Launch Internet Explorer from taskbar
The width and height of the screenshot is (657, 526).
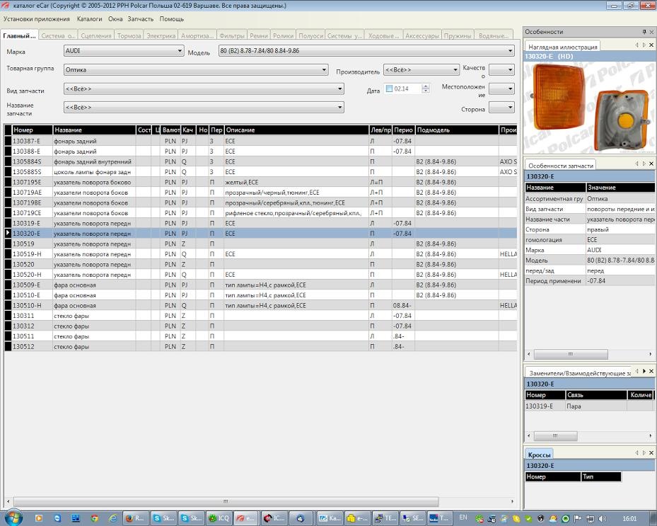coord(112,518)
